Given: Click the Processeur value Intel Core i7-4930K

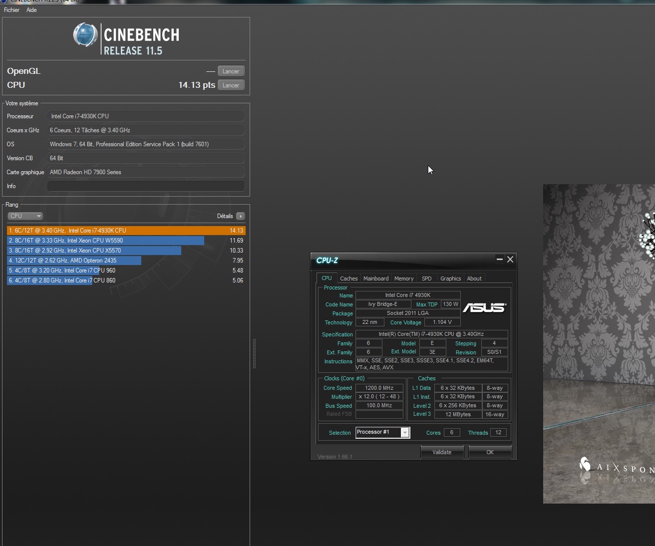Looking at the screenshot, I should pos(146,116).
